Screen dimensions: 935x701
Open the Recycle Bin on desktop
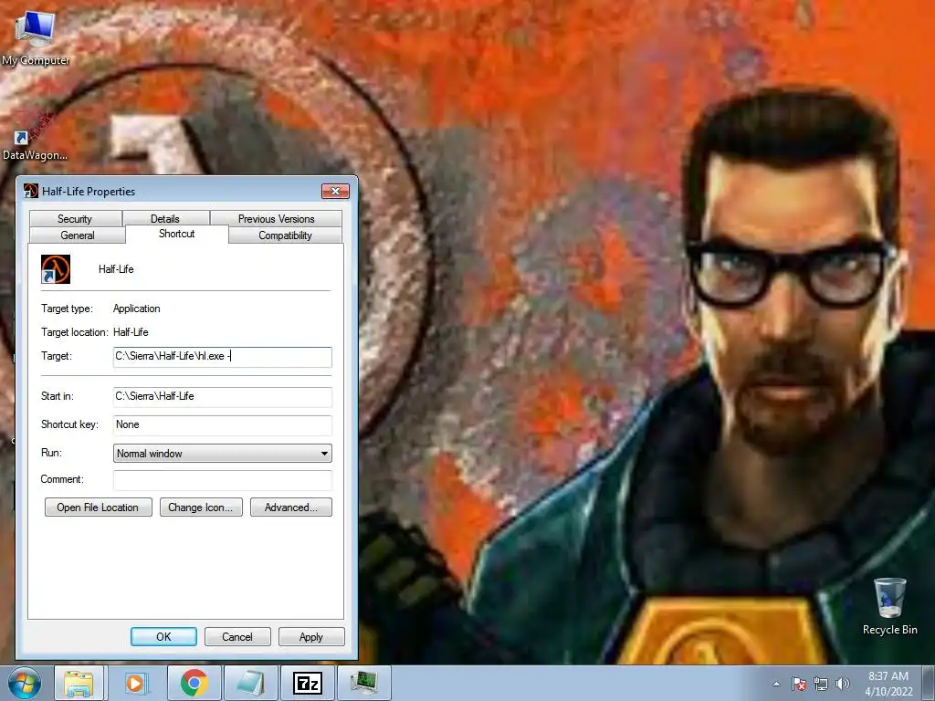[x=889, y=606]
